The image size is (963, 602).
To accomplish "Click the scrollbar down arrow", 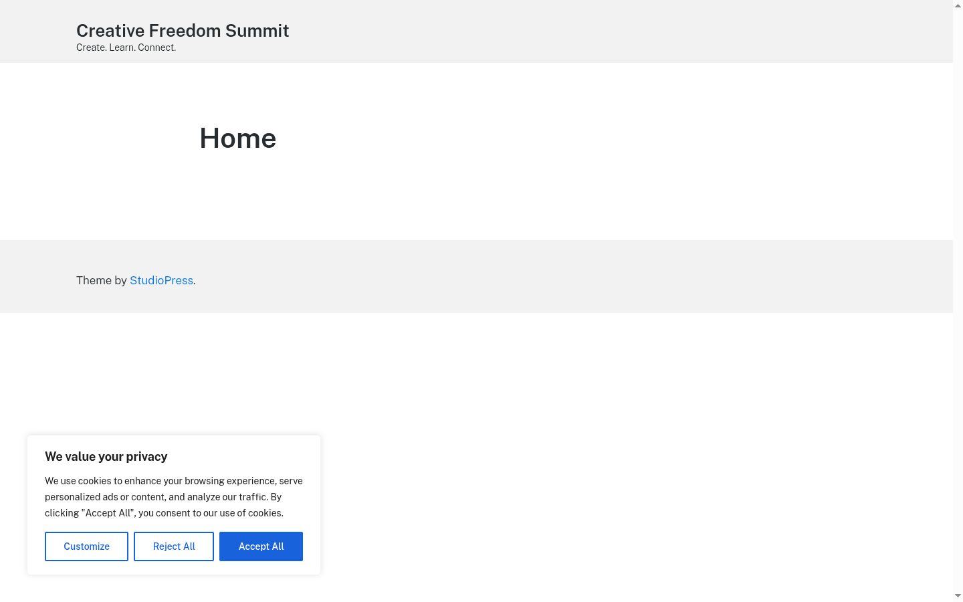I will click(958, 596).
